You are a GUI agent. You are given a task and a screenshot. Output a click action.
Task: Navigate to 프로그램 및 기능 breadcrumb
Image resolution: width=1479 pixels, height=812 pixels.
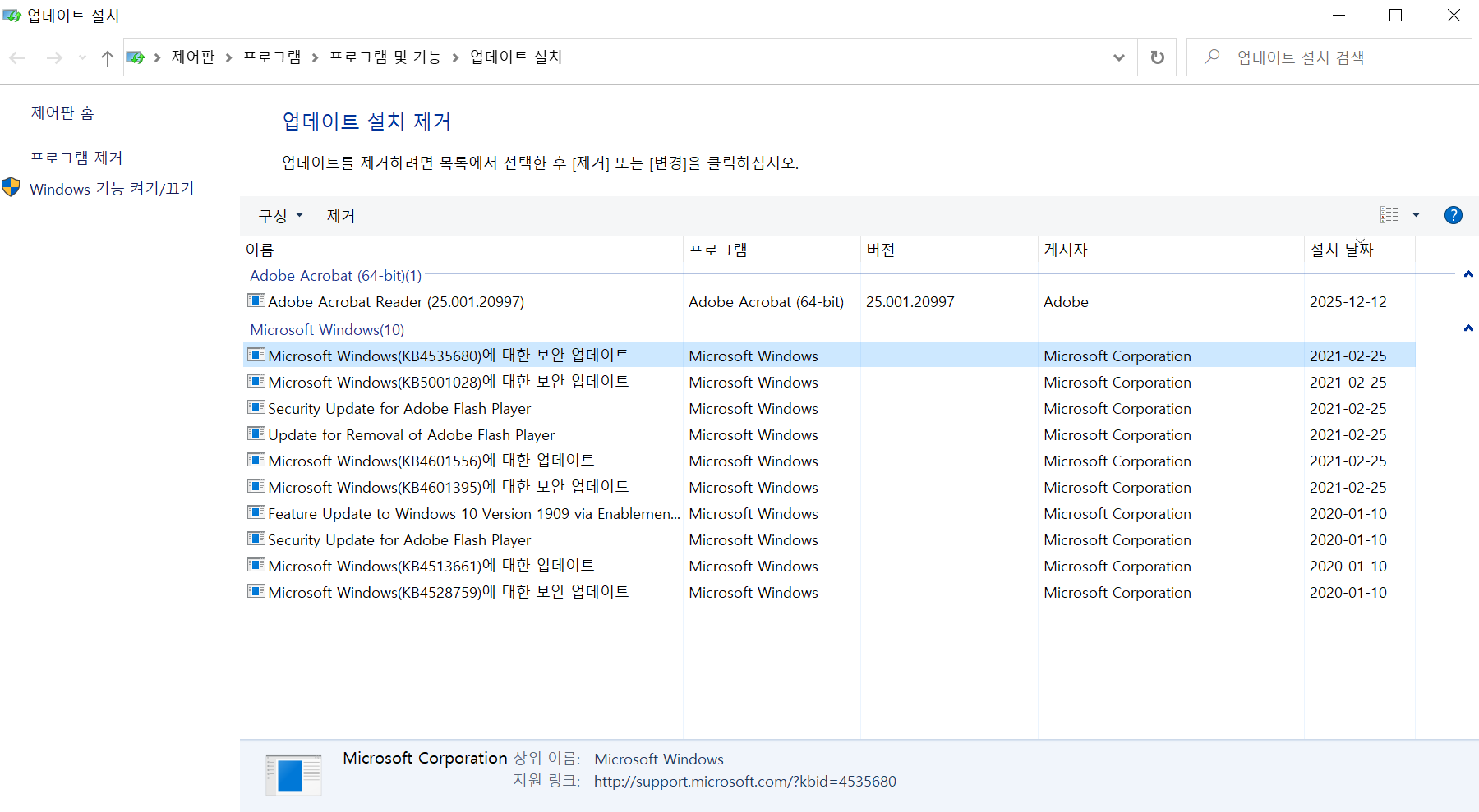(x=385, y=57)
